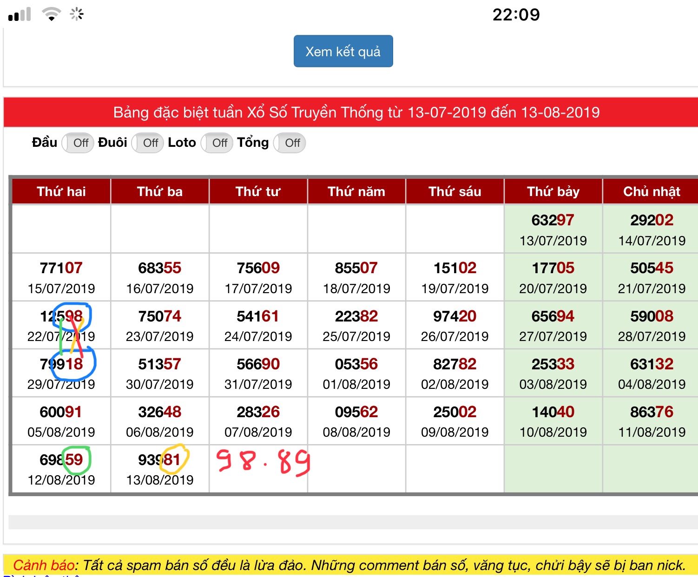Click result 69859 dated 12/08/2019

tap(61, 469)
